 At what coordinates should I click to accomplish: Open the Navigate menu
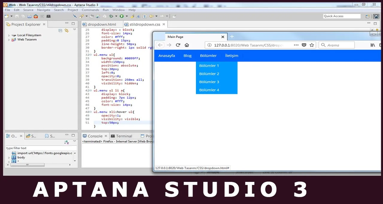pyautogui.click(x=44, y=10)
